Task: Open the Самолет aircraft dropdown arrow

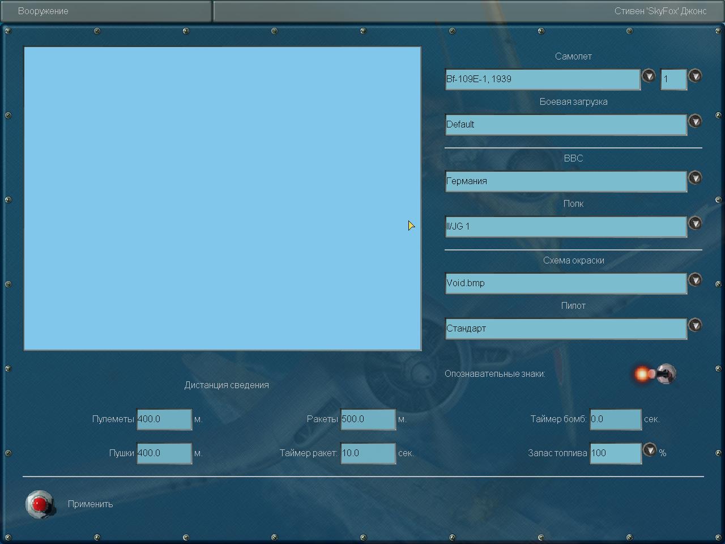Action: [649, 75]
